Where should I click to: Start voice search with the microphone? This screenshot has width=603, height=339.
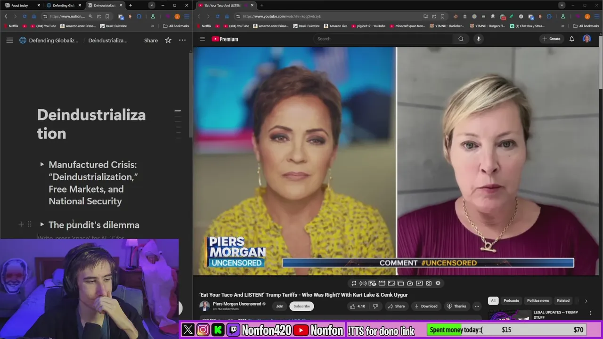point(479,39)
